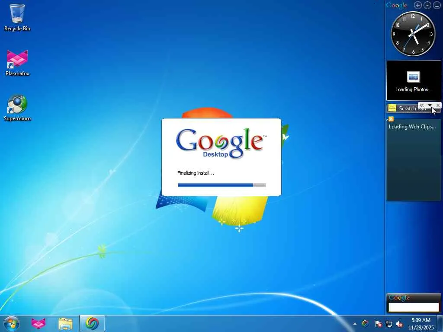443x332 pixels.
Task: Launch Plasmafox from the taskbar
Action: (39, 323)
